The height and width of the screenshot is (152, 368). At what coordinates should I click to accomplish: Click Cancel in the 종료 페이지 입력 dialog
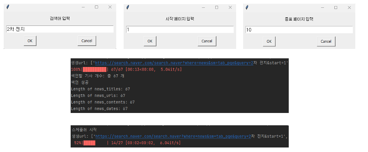pos(326,41)
